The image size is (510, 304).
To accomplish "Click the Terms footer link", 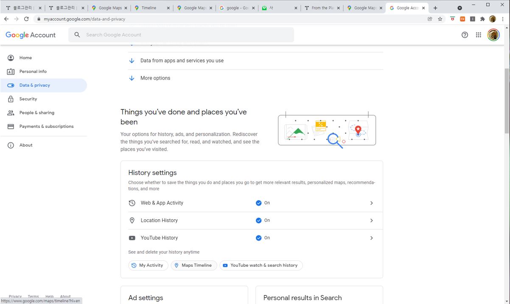I will click(x=34, y=296).
